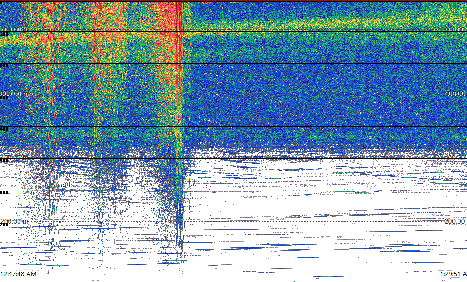Click the 1:29:51 end timestamp
This screenshot has height=282, width=467.
(x=453, y=274)
